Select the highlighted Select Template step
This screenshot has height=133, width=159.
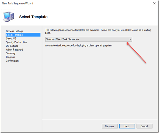pyautogui.click(x=23, y=35)
